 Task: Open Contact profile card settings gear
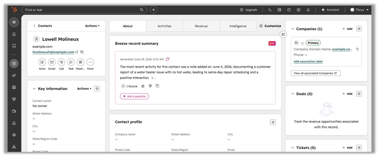click(x=273, y=122)
